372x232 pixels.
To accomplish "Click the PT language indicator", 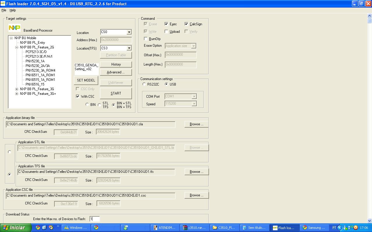I will click(334, 228).
